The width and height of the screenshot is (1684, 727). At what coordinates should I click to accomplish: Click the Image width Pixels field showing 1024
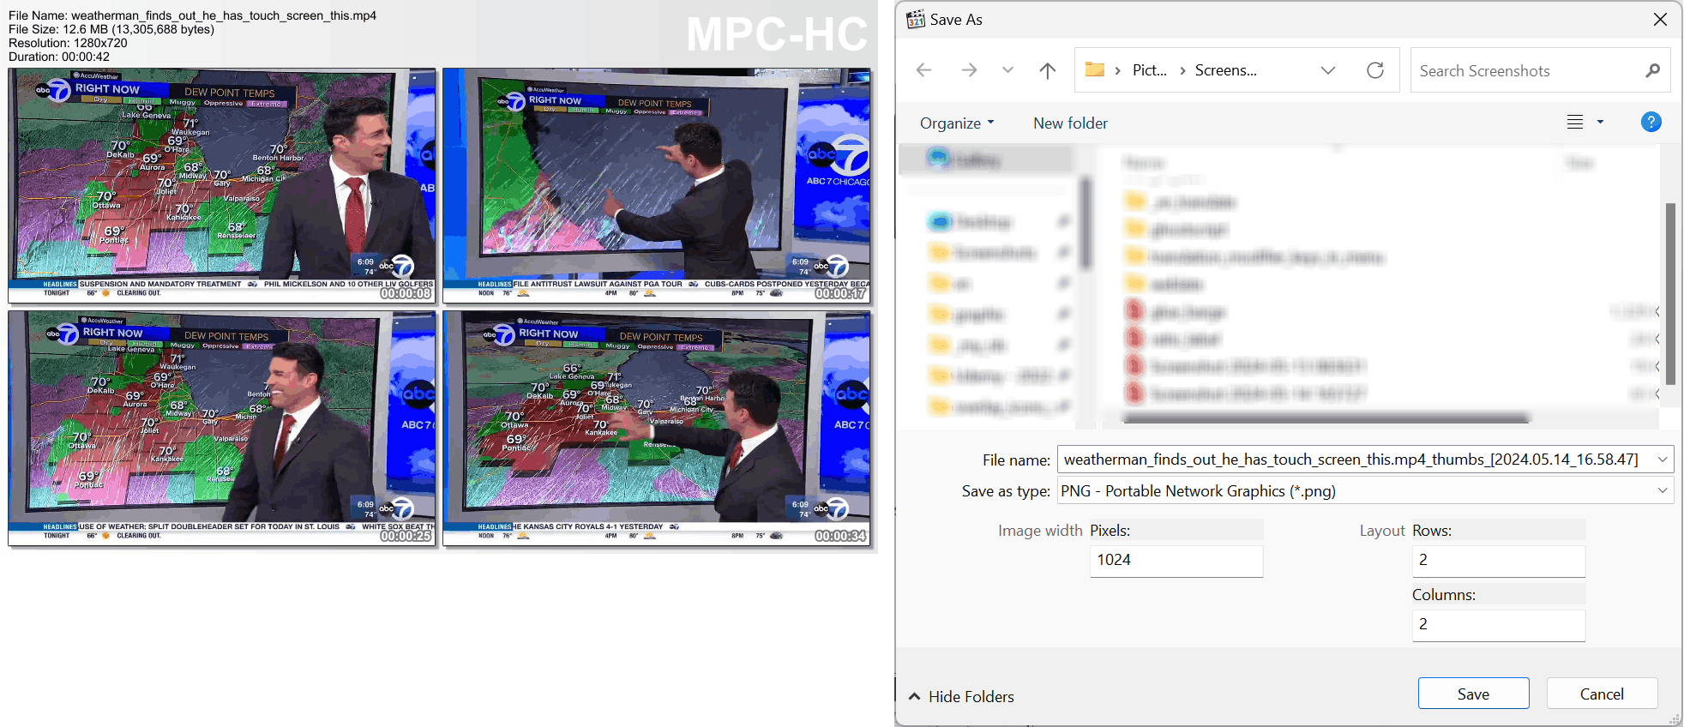1176,561
